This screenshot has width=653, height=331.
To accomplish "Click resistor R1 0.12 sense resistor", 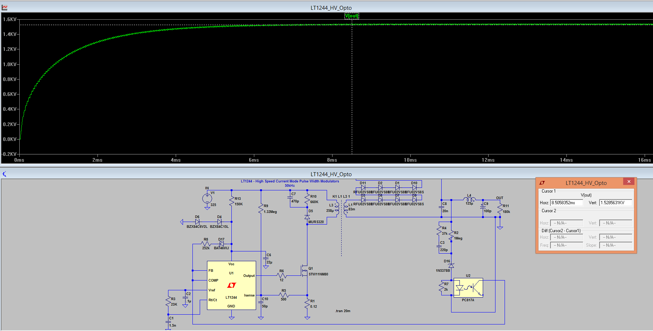I will pos(307,304).
